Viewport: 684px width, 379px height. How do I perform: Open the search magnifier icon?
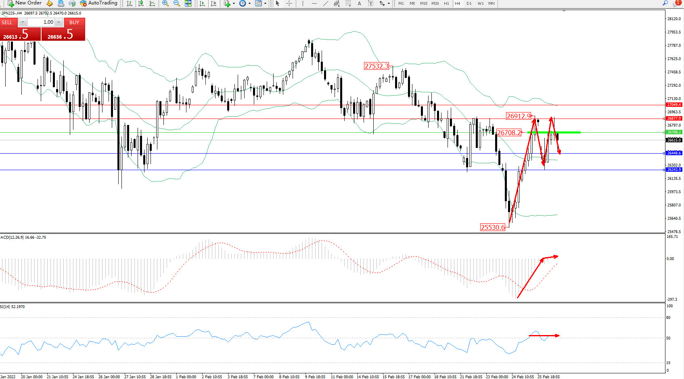(x=665, y=3)
